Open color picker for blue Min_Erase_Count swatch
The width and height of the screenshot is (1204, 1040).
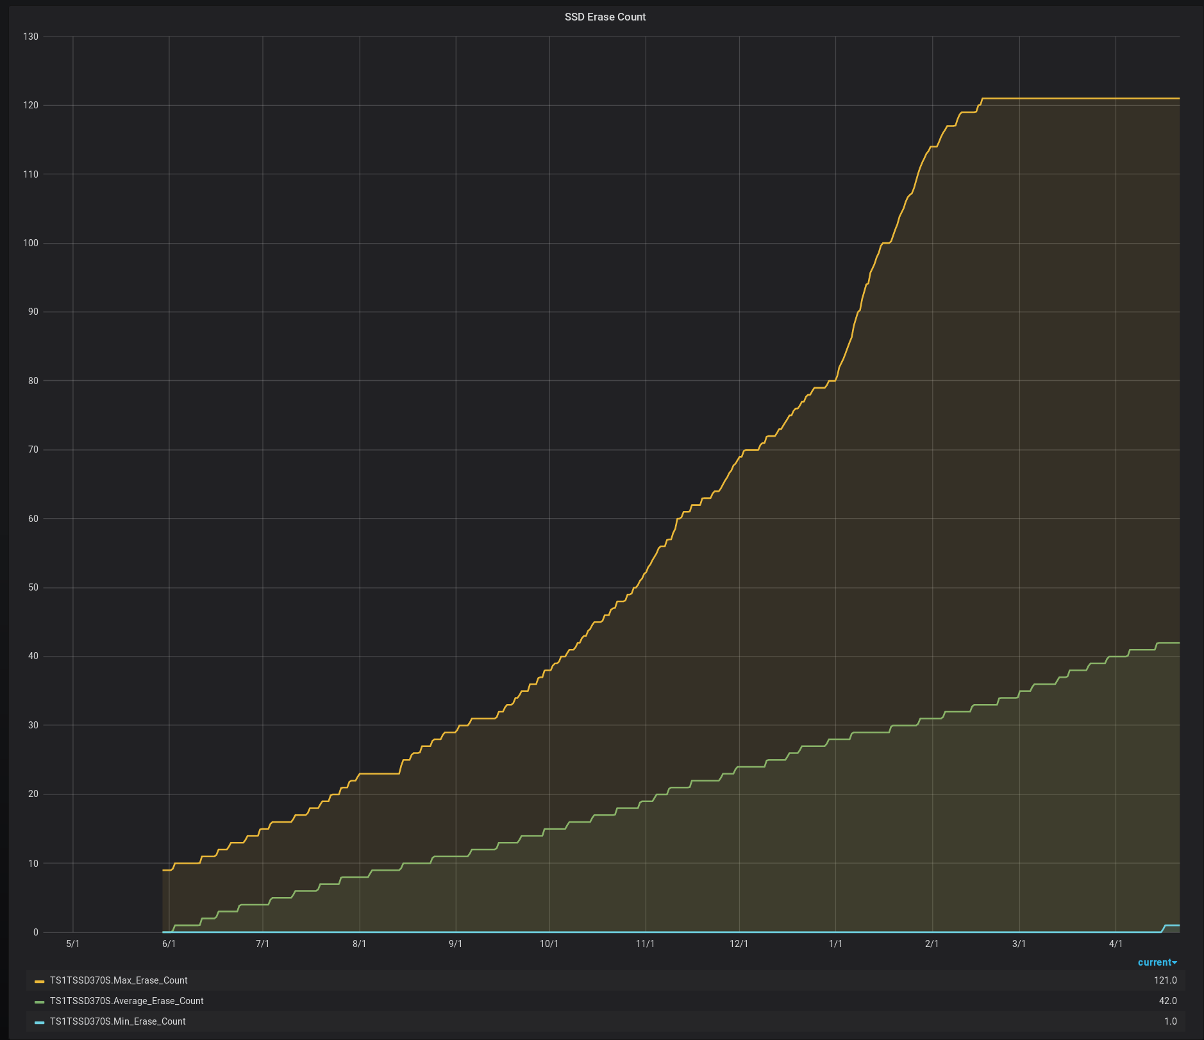(40, 1022)
